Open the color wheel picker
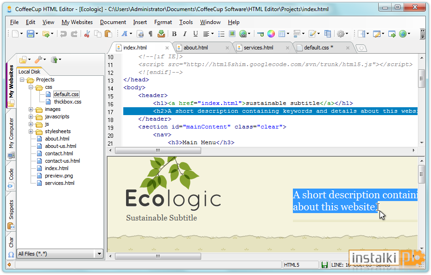The width and height of the screenshot is (431, 275). click(x=271, y=34)
